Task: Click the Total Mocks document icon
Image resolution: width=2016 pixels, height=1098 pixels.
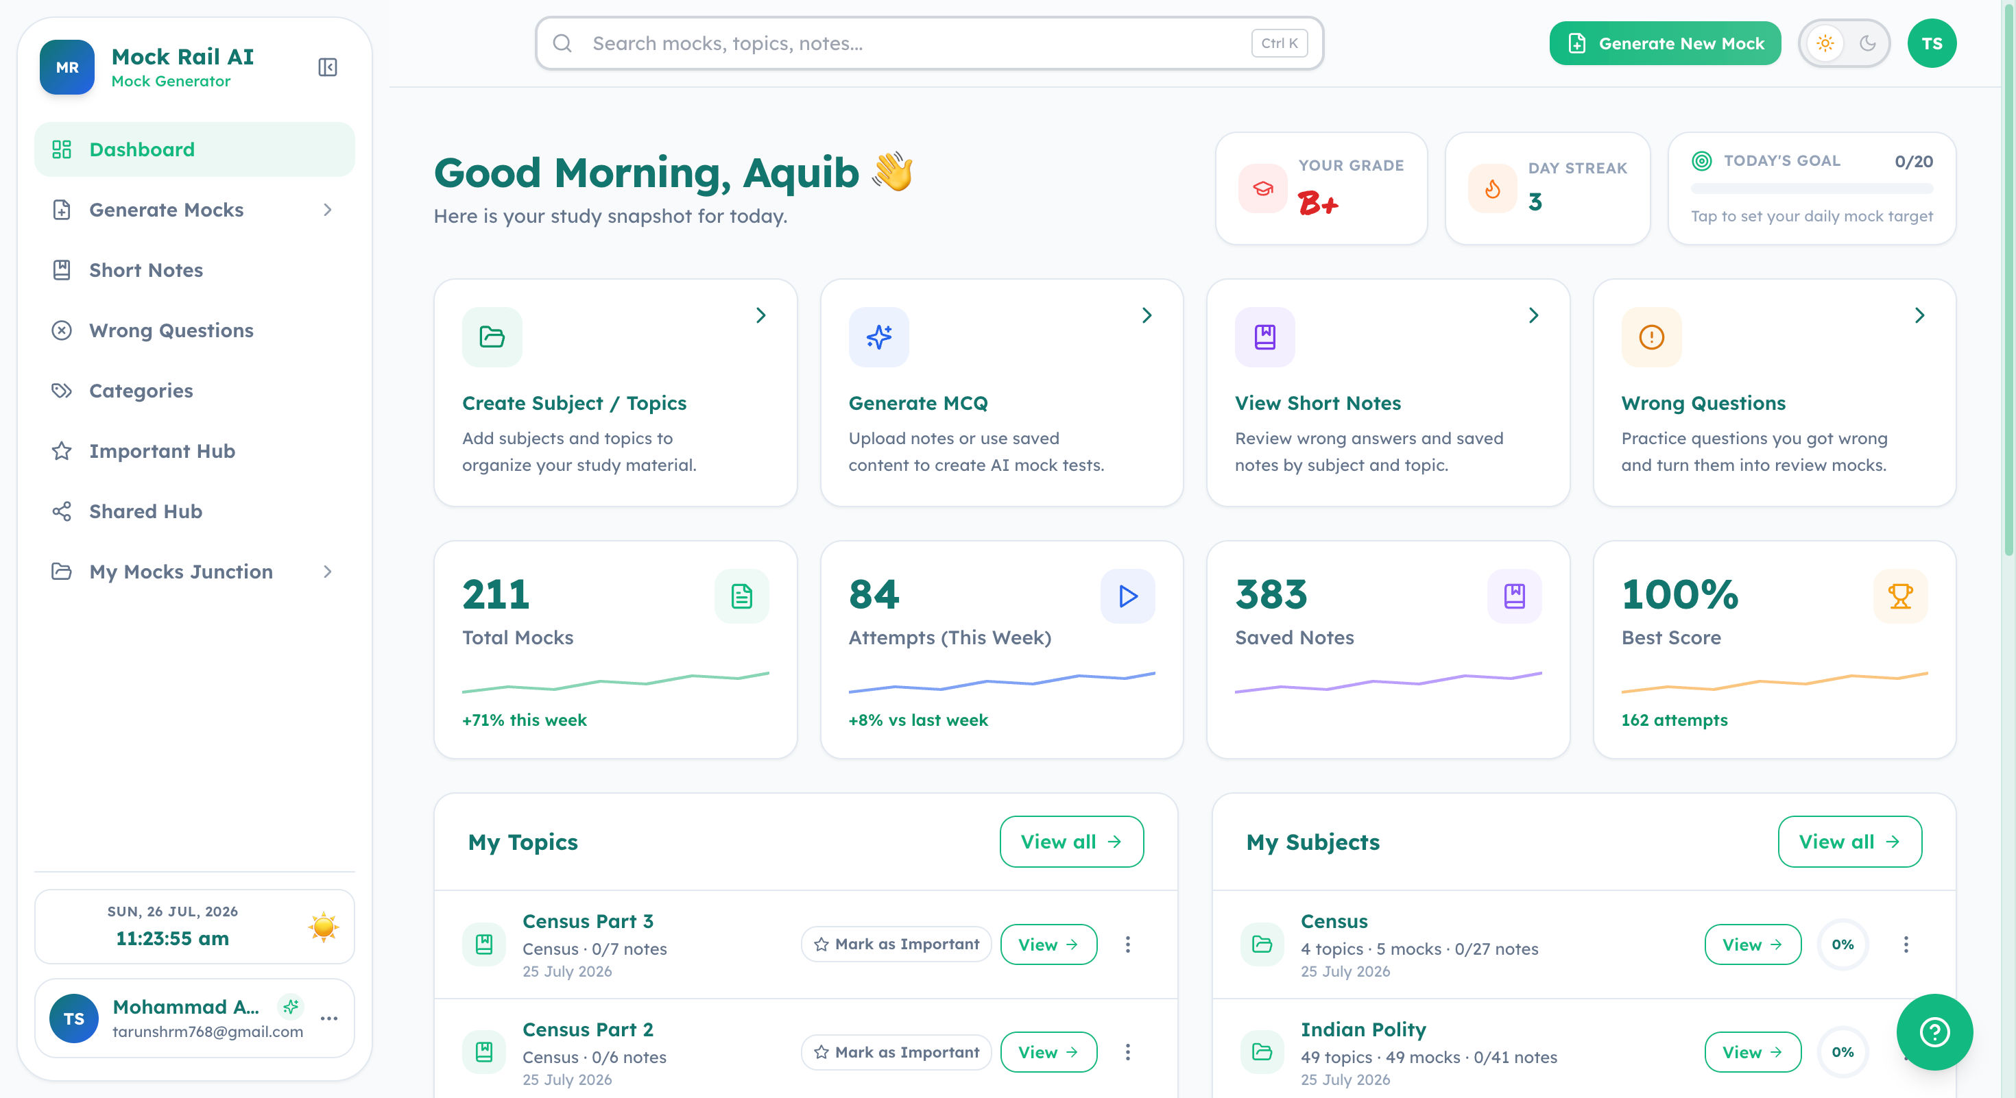Action: pyautogui.click(x=741, y=596)
